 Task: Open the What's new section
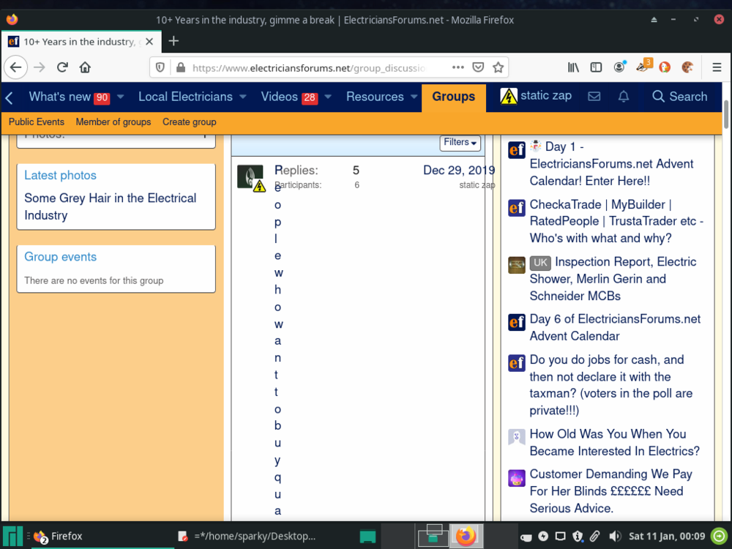60,97
